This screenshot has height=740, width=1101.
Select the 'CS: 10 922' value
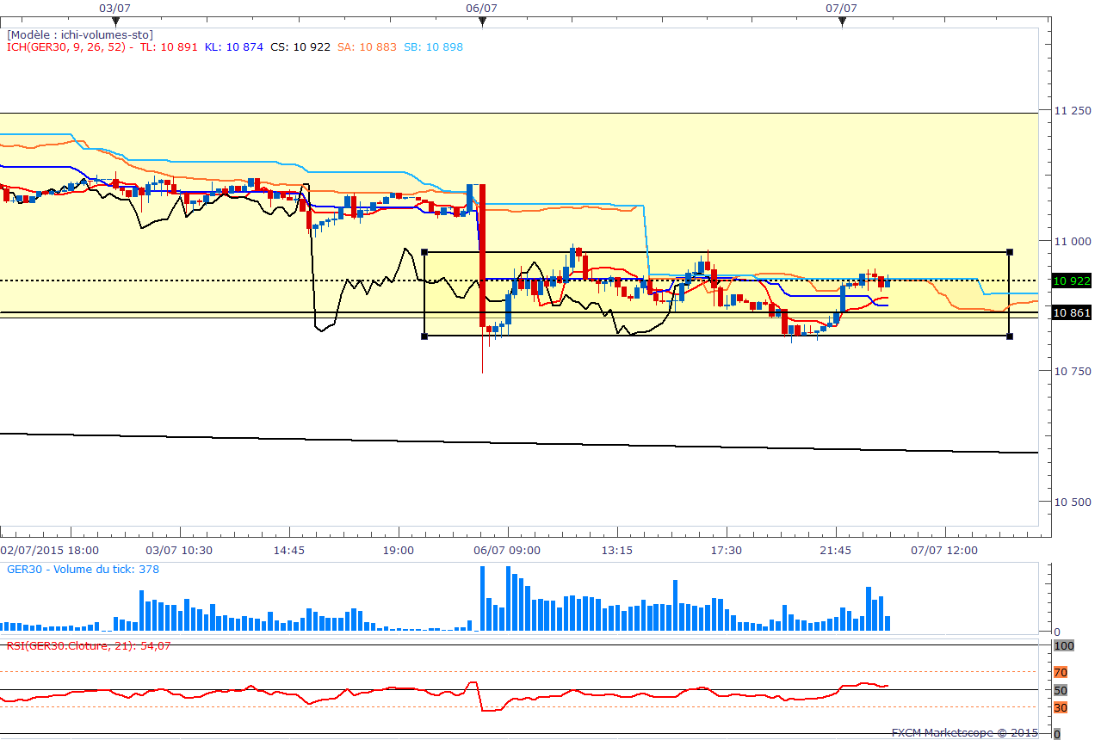pos(300,46)
